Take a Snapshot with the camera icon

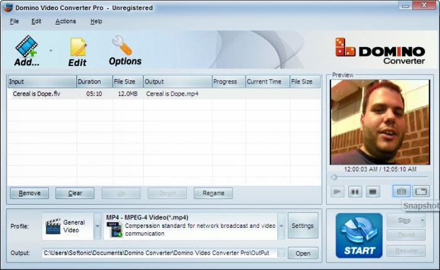(x=402, y=192)
